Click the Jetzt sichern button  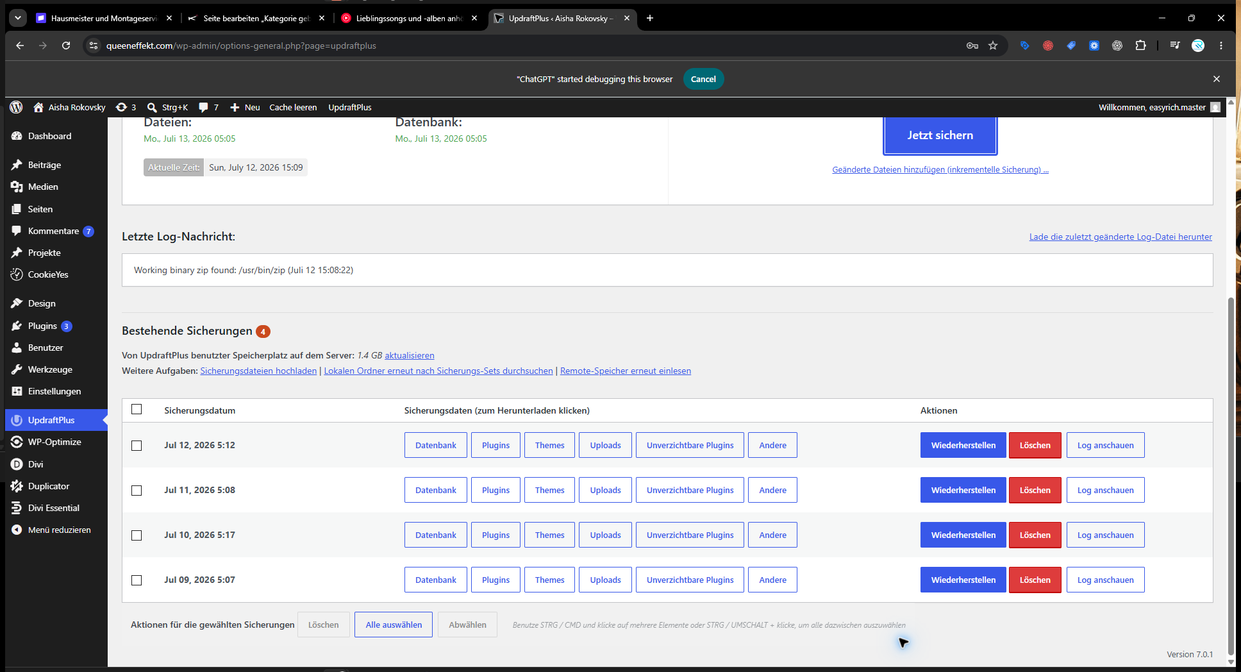pos(940,135)
